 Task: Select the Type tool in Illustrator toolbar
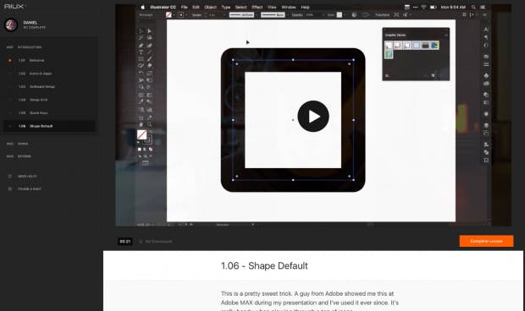click(x=141, y=52)
